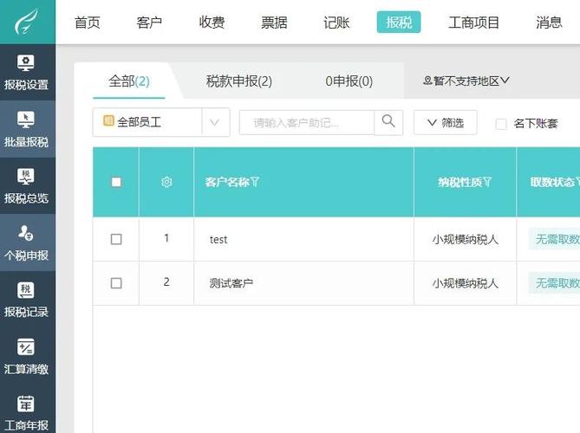Toggle the select-all header checkbox
The width and height of the screenshot is (580, 433).
[116, 182]
